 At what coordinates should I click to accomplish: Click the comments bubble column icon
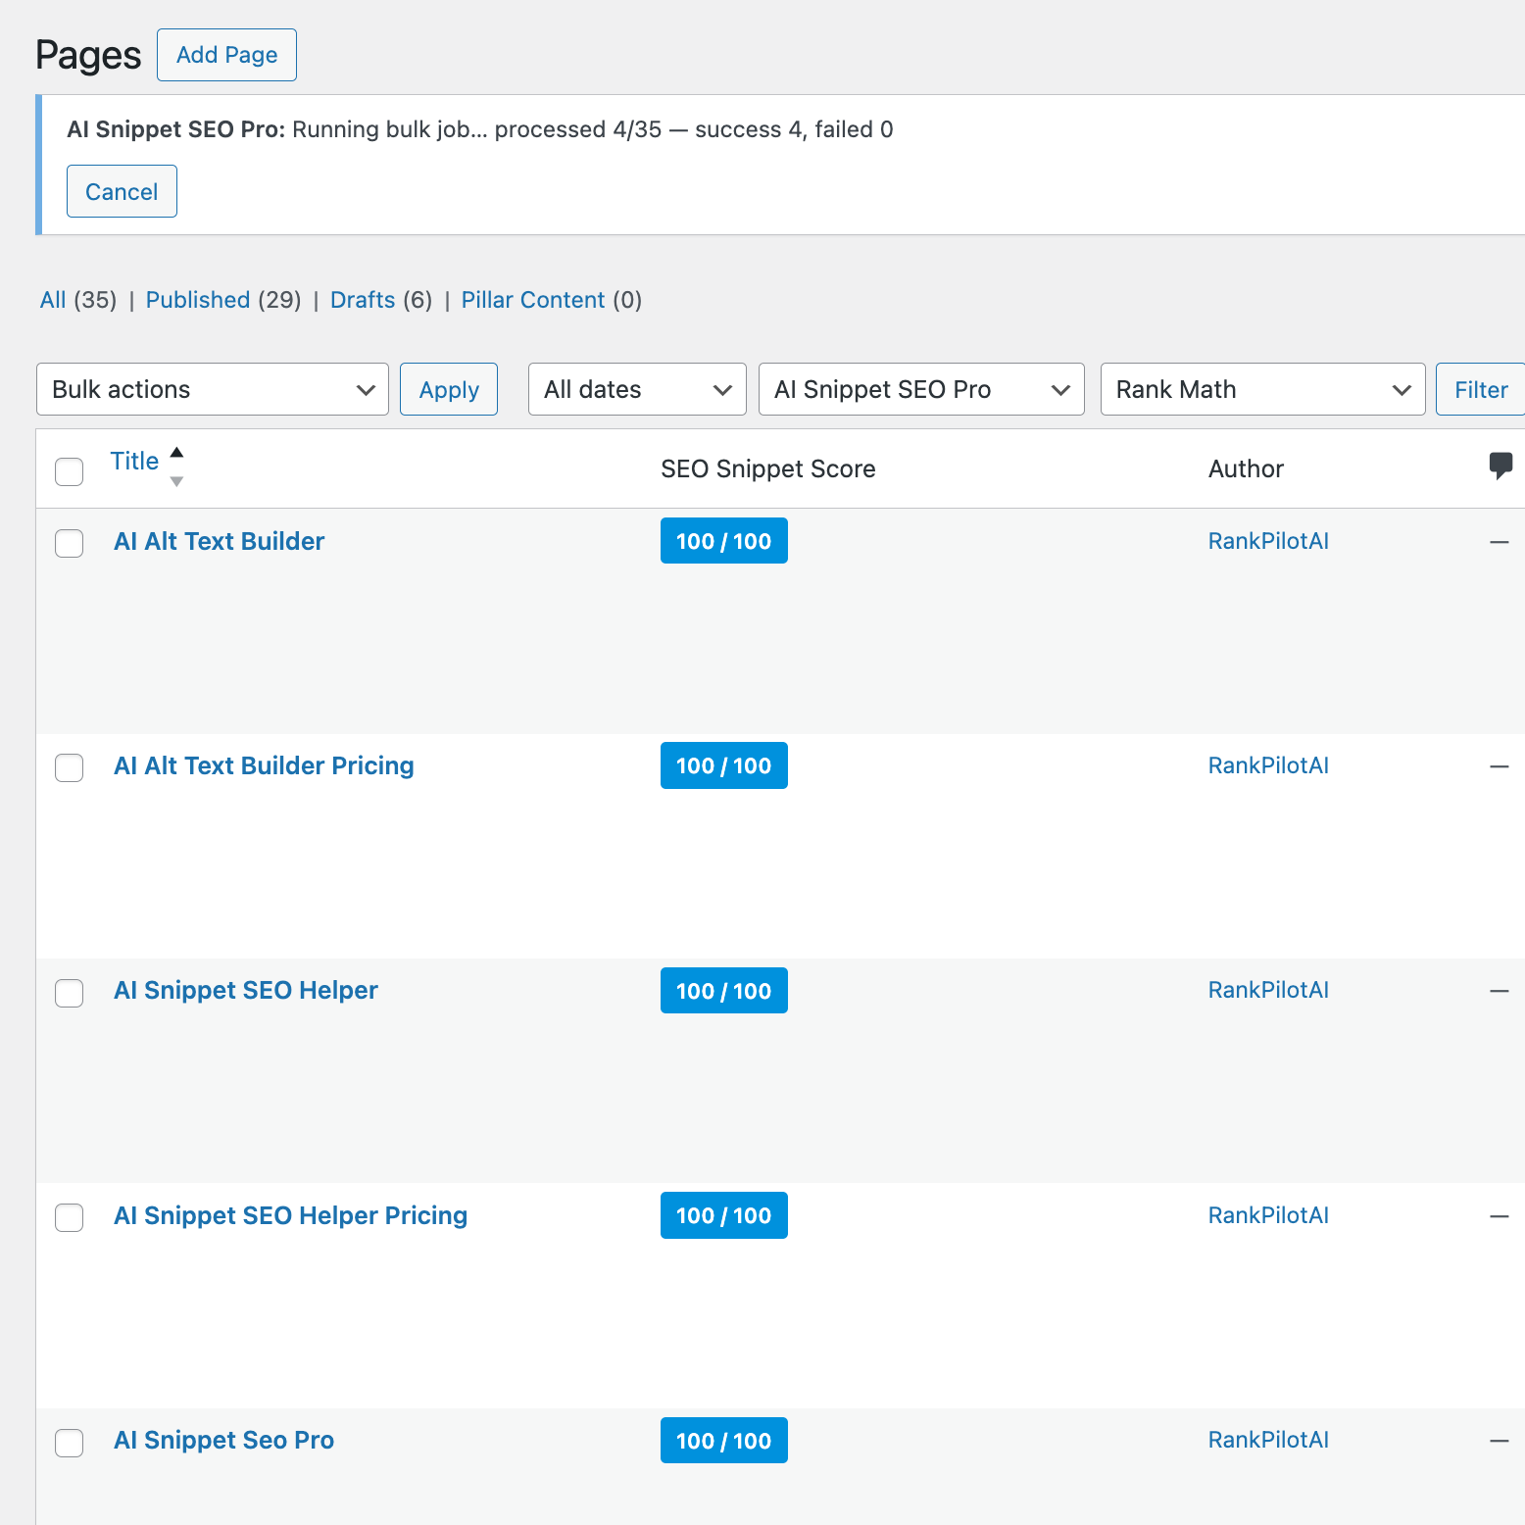click(1500, 465)
